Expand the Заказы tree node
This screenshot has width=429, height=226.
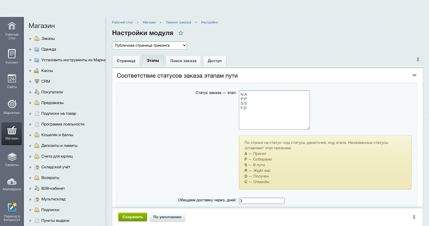[30, 39]
